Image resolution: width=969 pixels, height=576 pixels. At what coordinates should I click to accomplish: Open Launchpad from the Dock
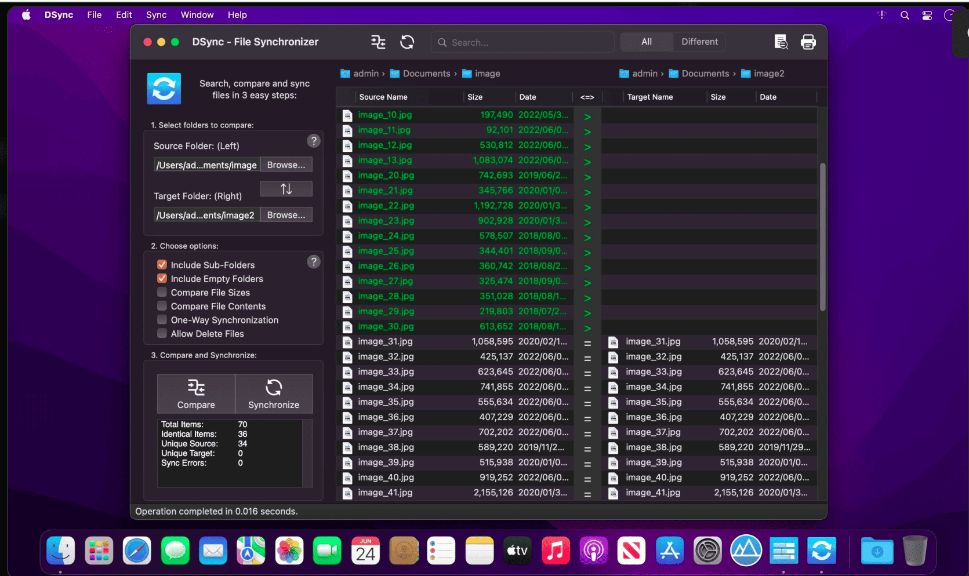tap(99, 551)
